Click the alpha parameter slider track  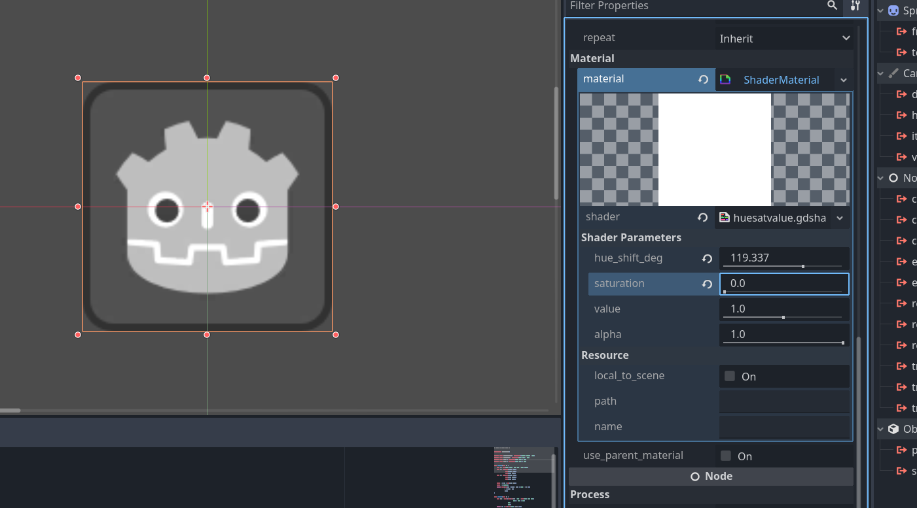[x=783, y=343]
